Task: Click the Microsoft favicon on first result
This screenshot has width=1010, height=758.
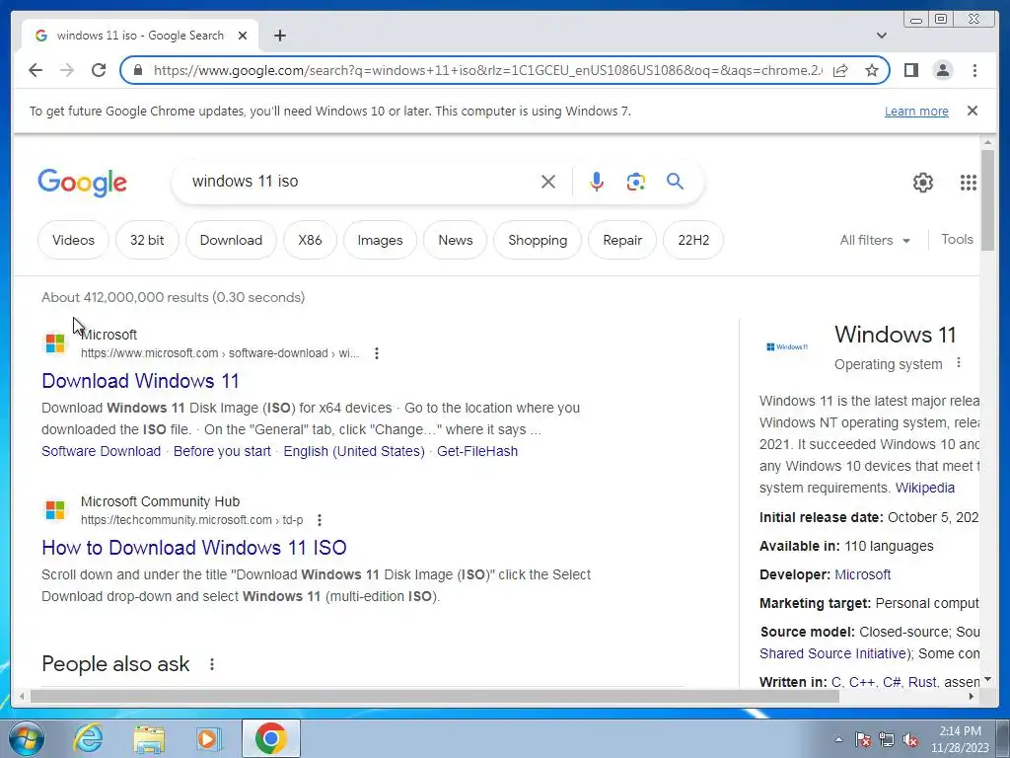Action: 55,342
